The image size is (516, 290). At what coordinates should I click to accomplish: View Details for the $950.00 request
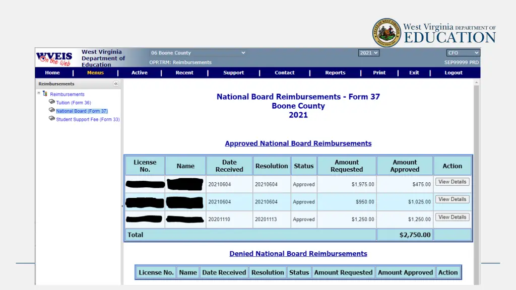(x=452, y=199)
